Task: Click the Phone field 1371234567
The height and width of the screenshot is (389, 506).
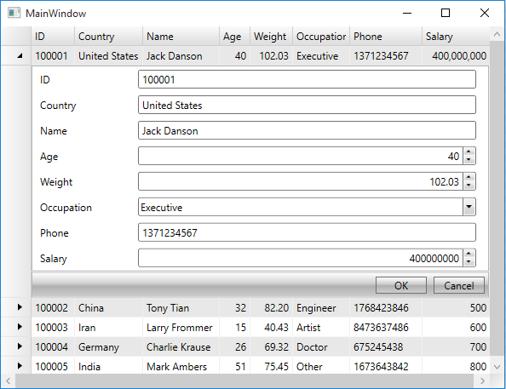Action: click(307, 232)
